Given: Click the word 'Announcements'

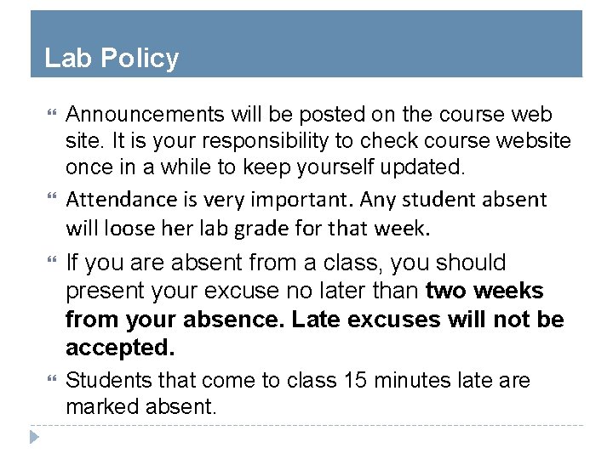Looking at the screenshot, I should tap(145, 115).
